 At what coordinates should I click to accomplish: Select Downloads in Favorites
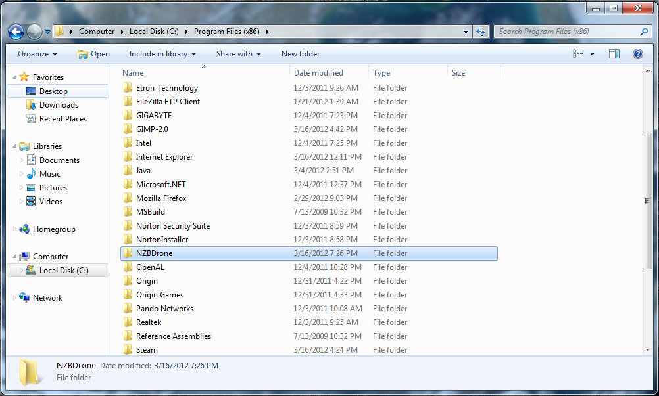(x=58, y=105)
